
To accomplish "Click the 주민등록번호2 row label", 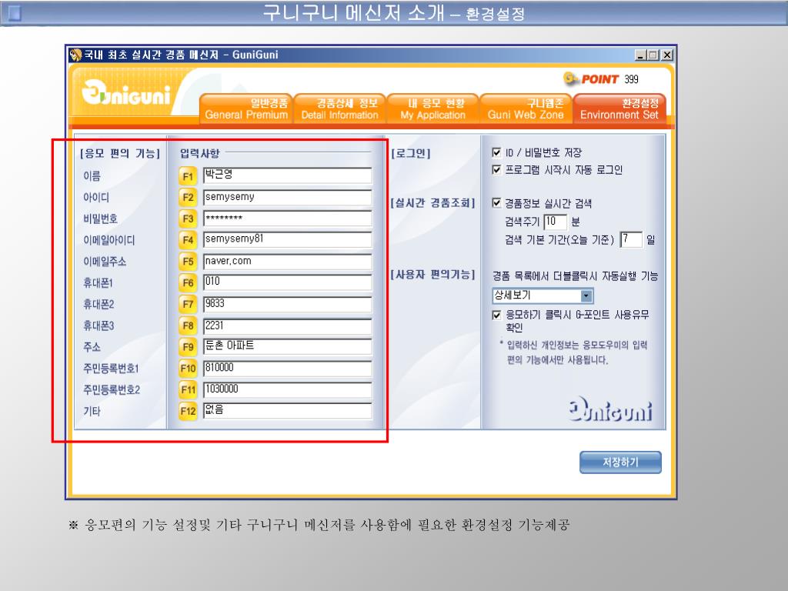I will (x=112, y=390).
